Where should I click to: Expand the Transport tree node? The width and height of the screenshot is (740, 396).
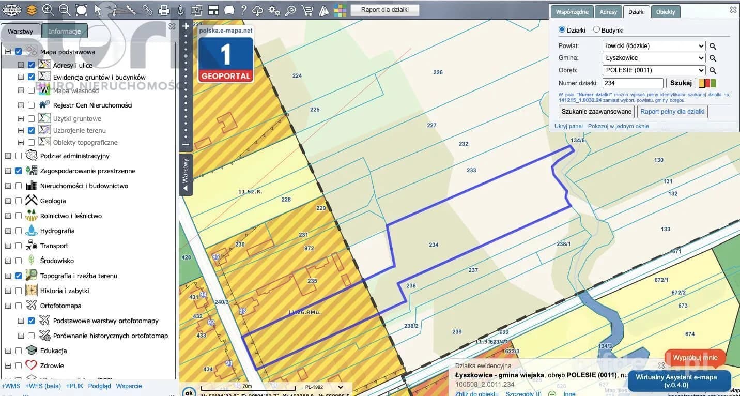[8, 246]
